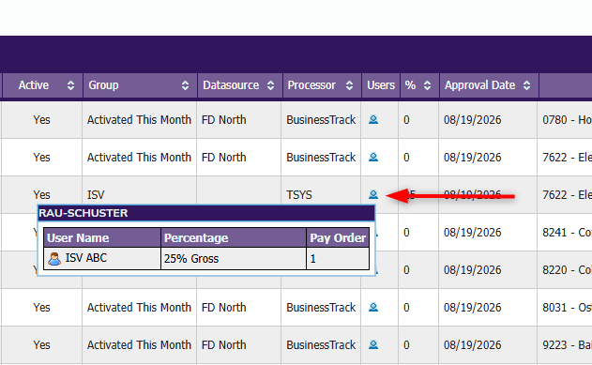Click the Pay Order header in popup
The height and width of the screenshot is (365, 592).
tap(338, 237)
